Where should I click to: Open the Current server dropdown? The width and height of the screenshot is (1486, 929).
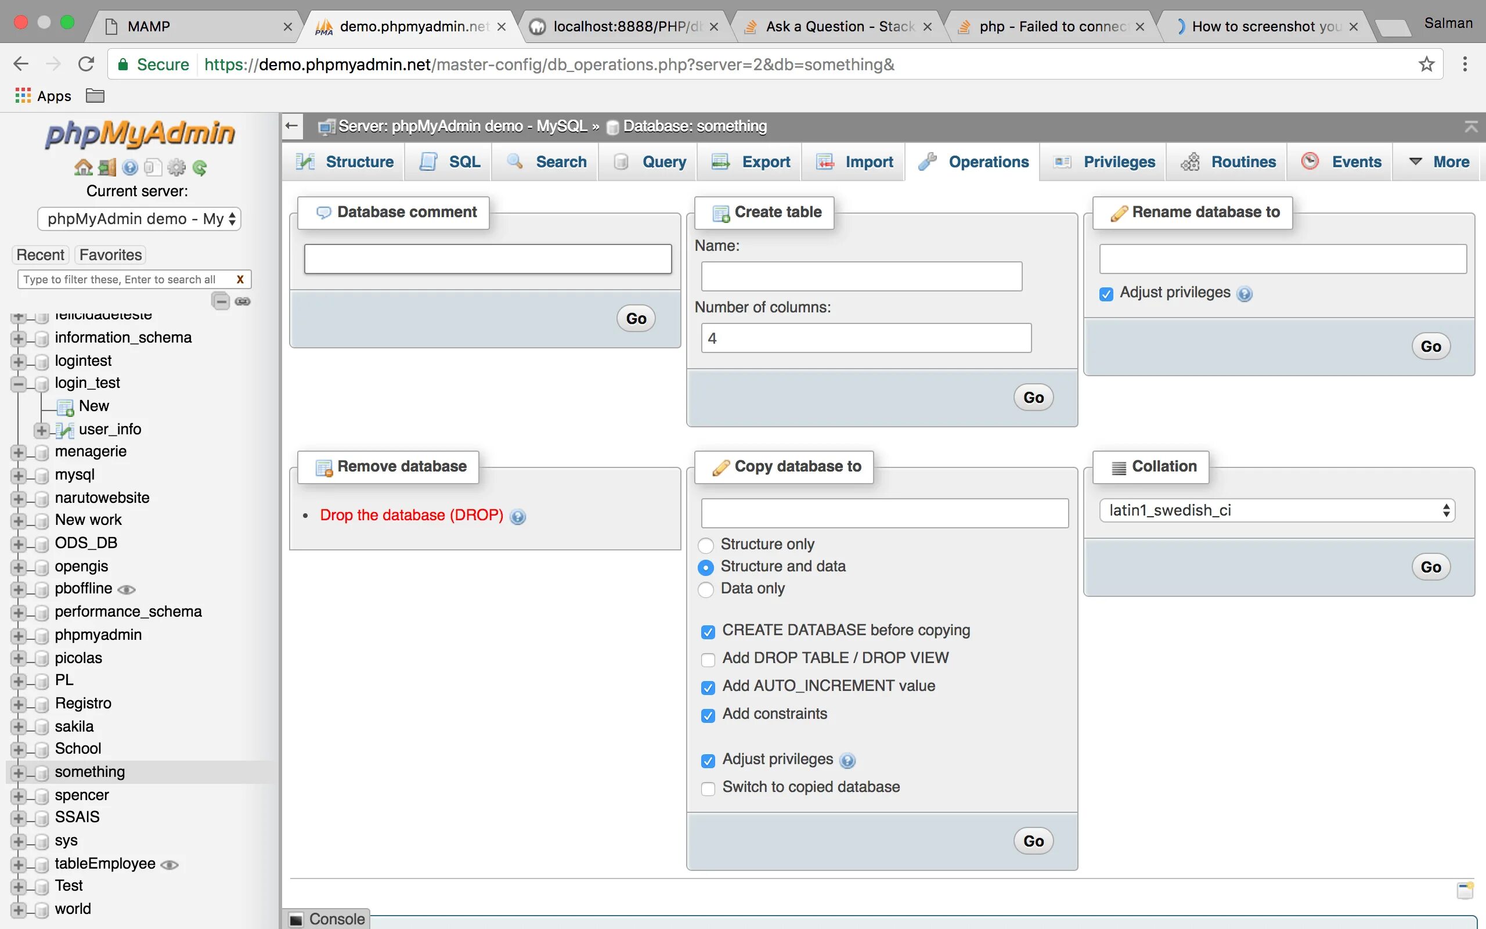[139, 219]
